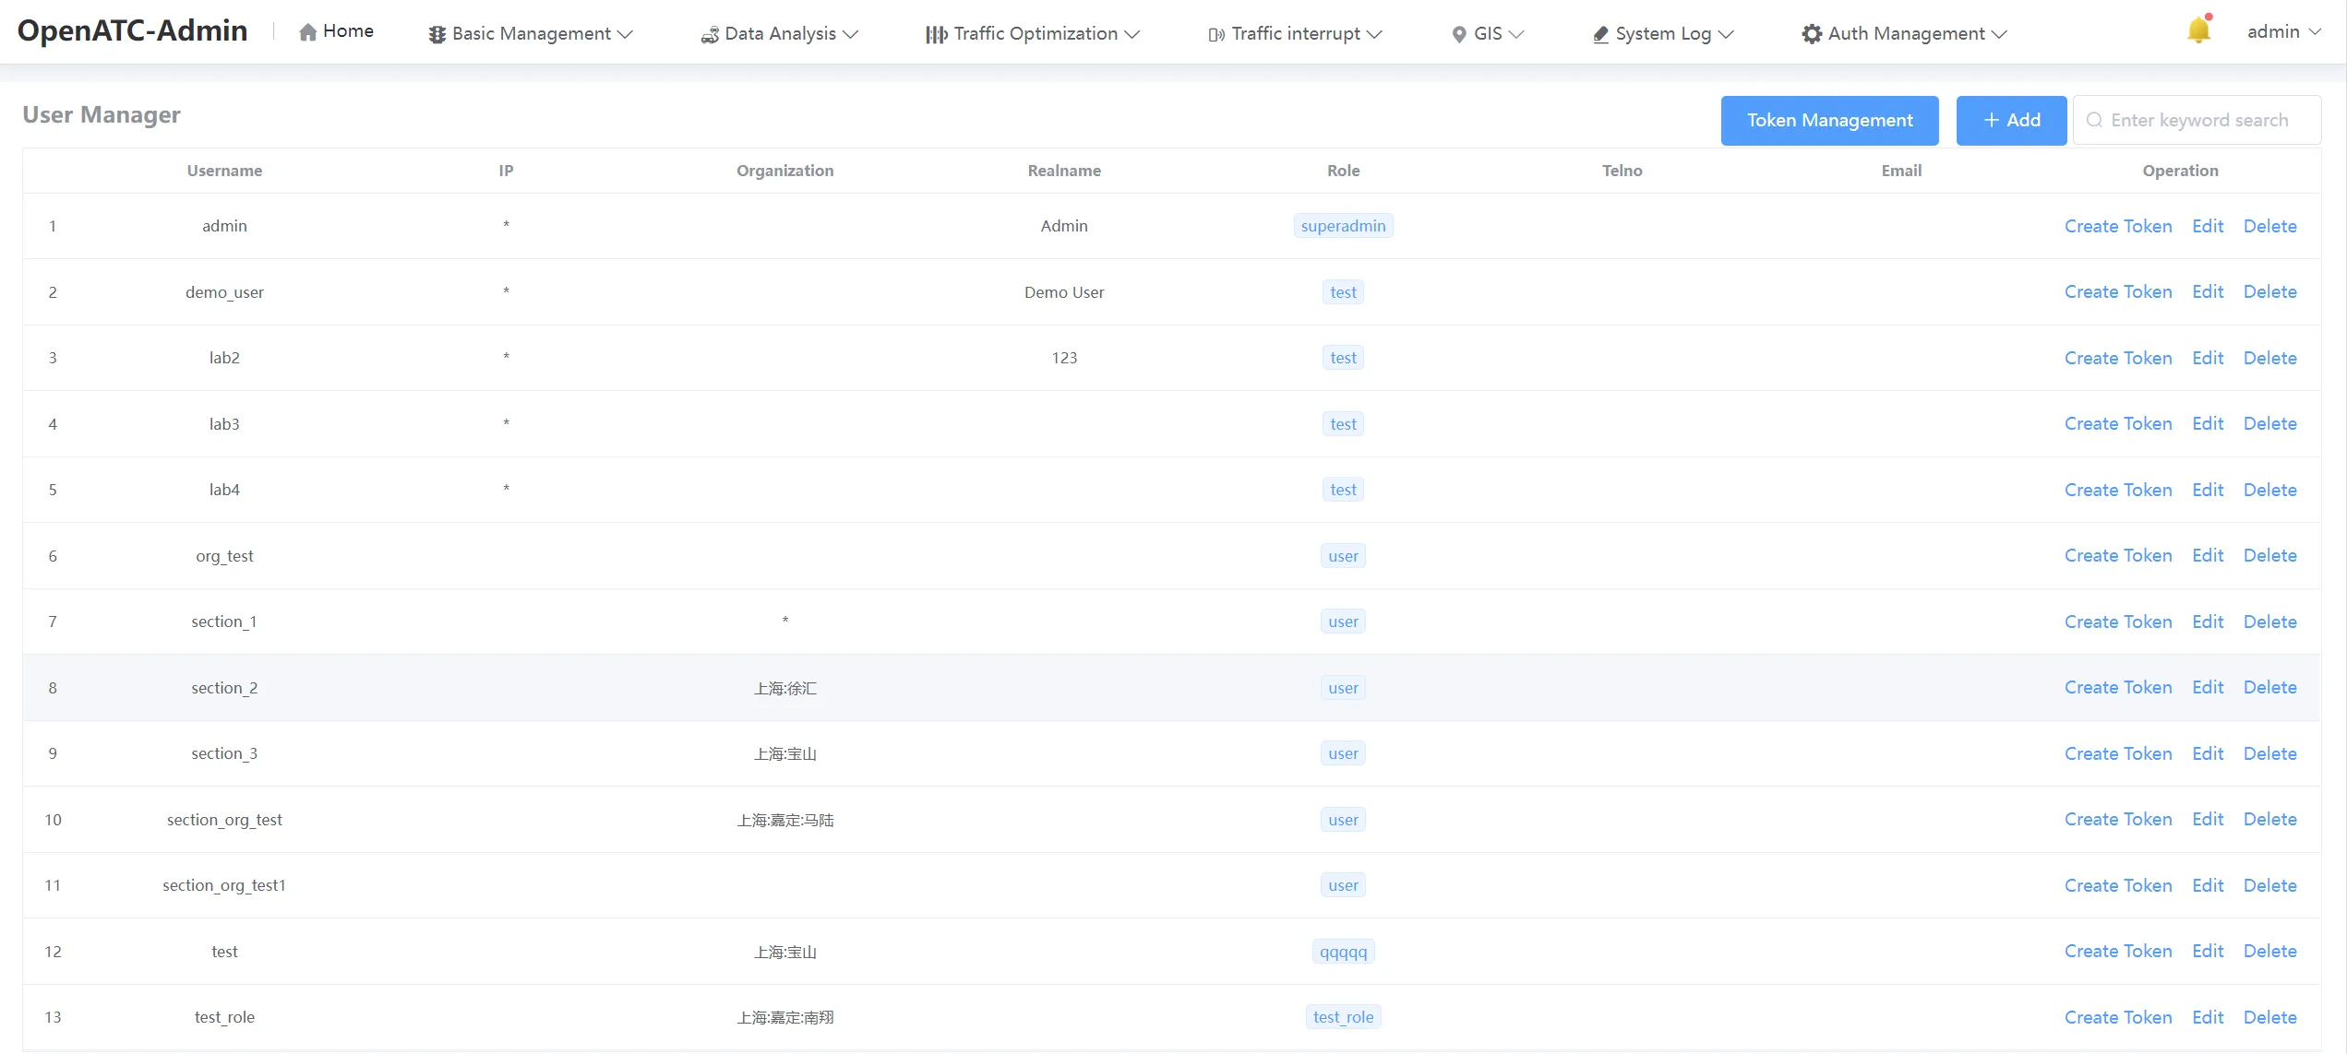
Task: Delete the admin user
Action: (x=2269, y=227)
